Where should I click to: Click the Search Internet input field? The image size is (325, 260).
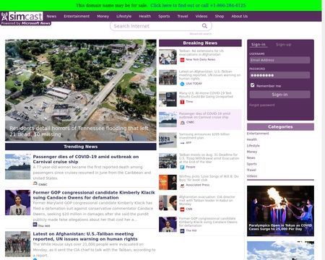(x=157, y=26)
